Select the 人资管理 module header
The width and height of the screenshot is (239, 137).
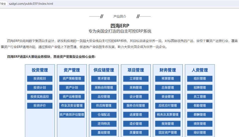coord(200,70)
